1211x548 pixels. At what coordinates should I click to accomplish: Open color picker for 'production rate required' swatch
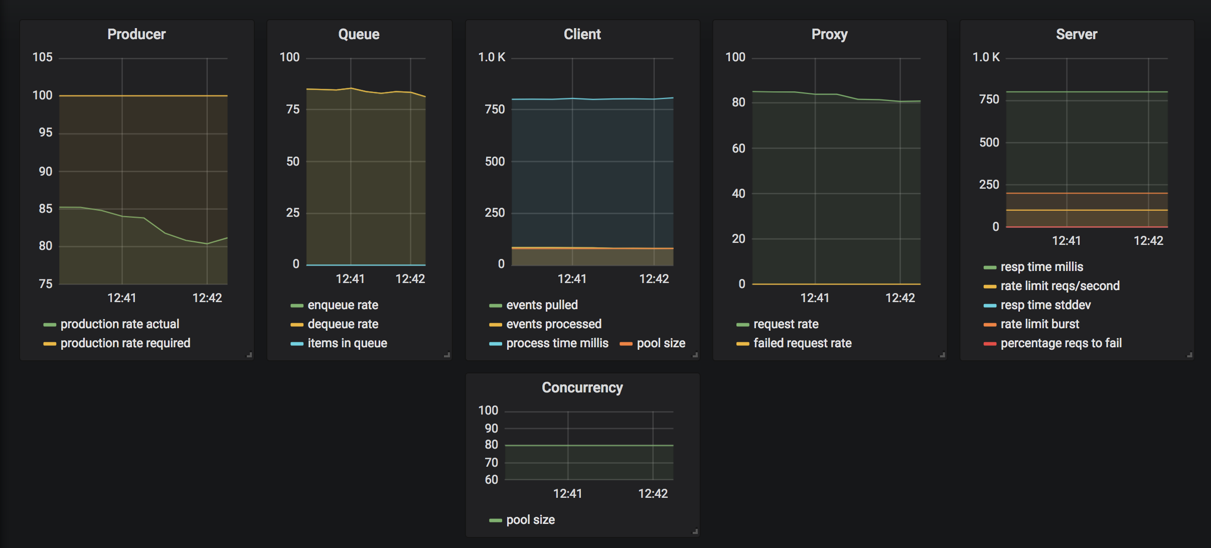[x=50, y=344]
